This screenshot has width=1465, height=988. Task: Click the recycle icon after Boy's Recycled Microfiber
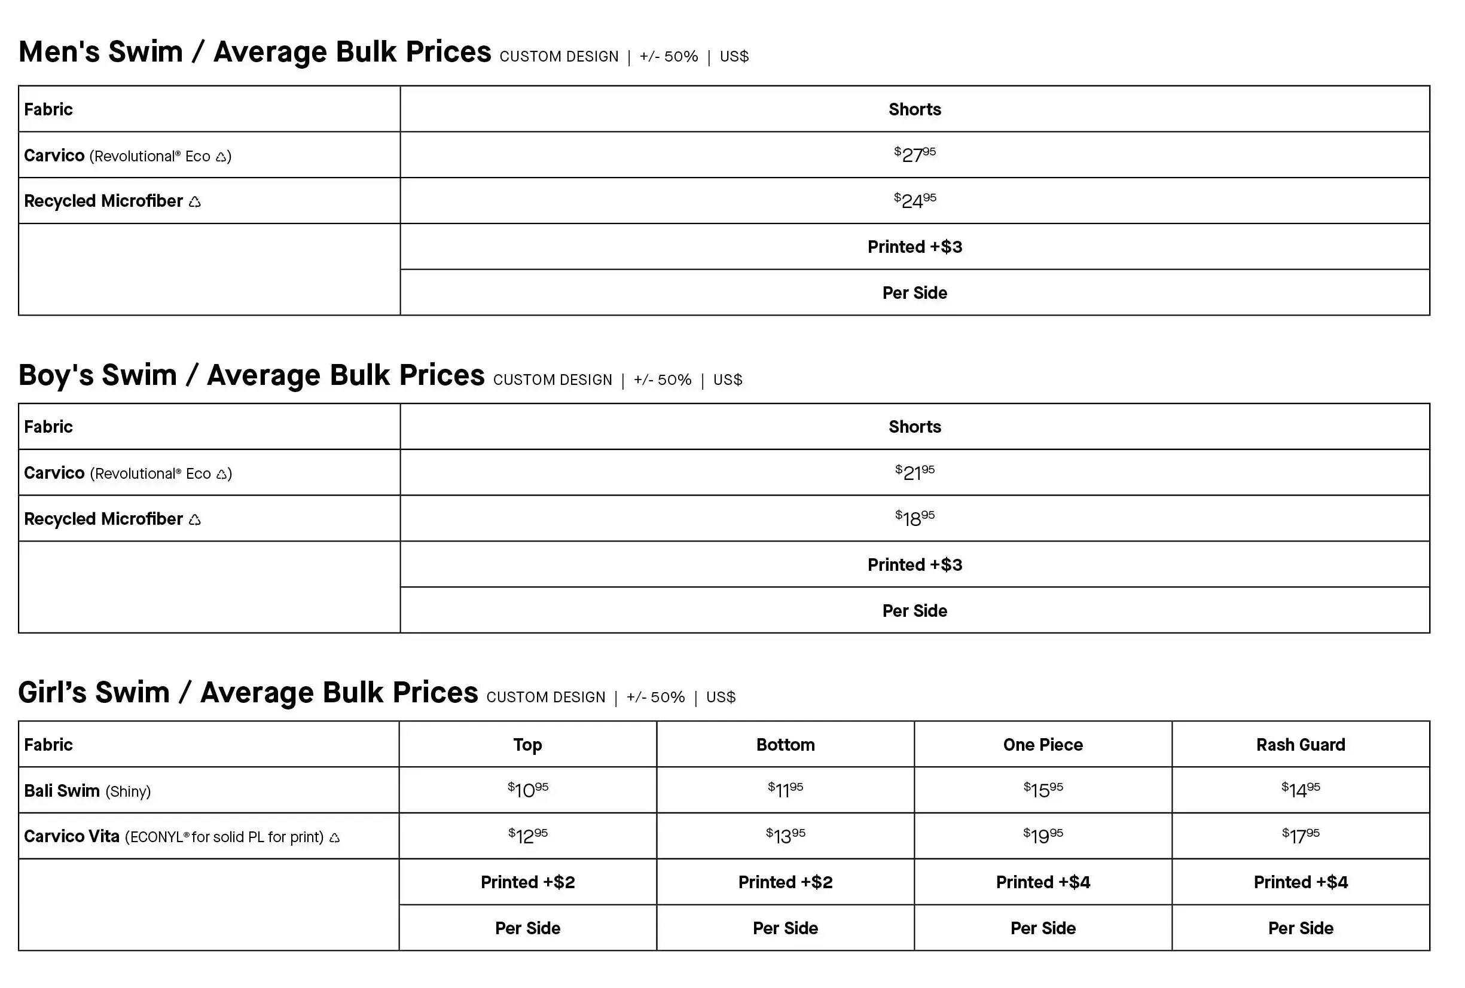pyautogui.click(x=195, y=520)
